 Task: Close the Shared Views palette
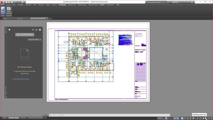[x=6, y=28]
